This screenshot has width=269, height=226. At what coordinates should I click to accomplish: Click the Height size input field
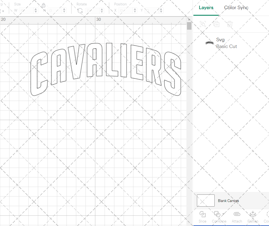[x=55, y=11]
